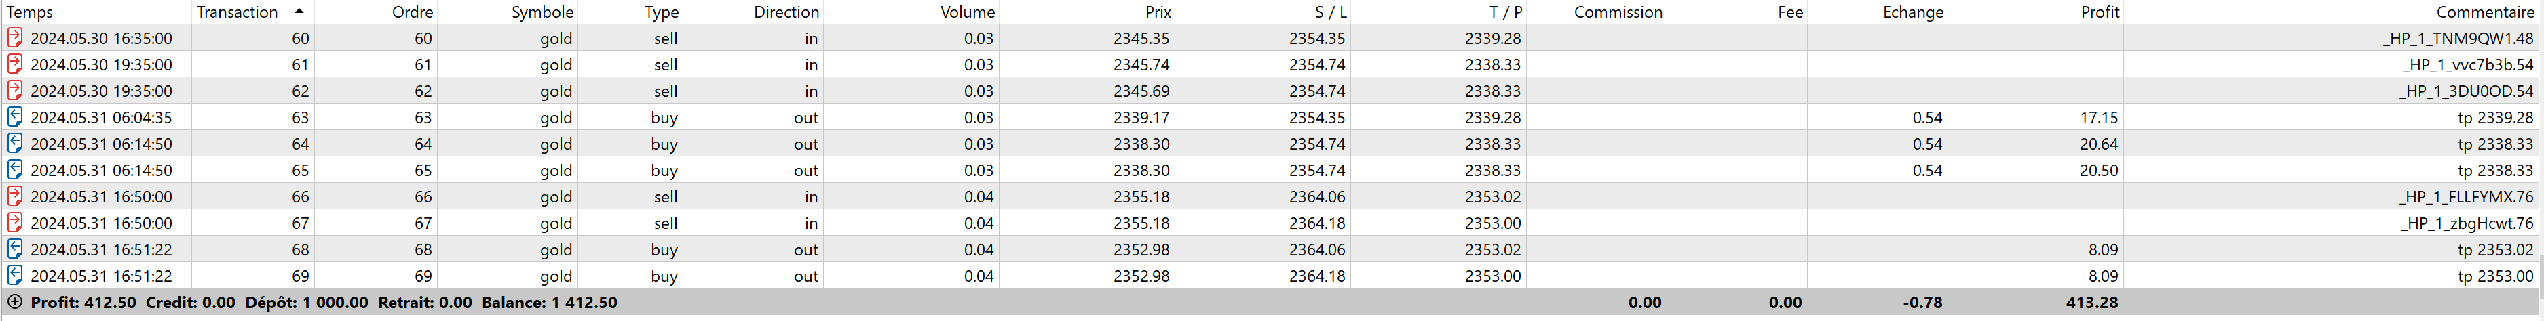Click the 17.15 profit cell
This screenshot has height=321, width=2544.
coord(2097,117)
